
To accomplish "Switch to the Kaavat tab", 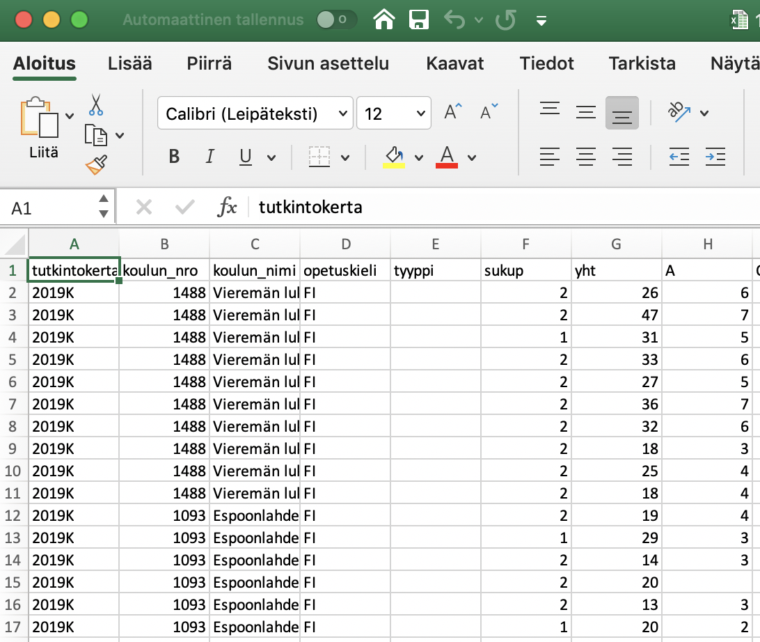I will (454, 64).
